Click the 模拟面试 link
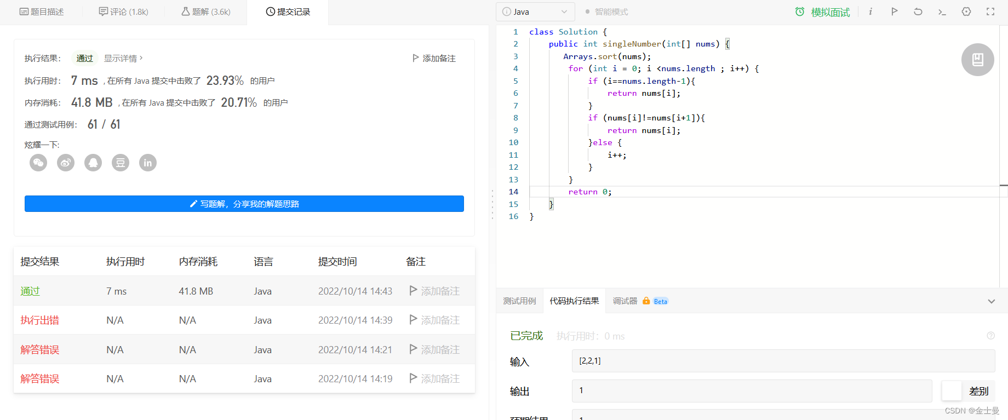 pos(831,12)
